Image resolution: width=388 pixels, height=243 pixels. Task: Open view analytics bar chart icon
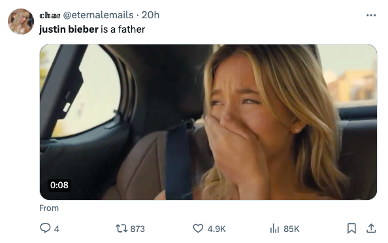[274, 229]
